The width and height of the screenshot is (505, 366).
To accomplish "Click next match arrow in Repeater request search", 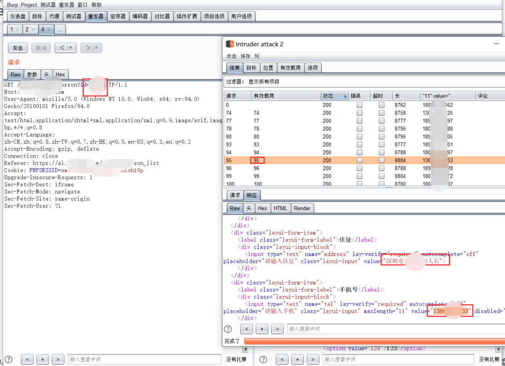I will click(x=58, y=359).
